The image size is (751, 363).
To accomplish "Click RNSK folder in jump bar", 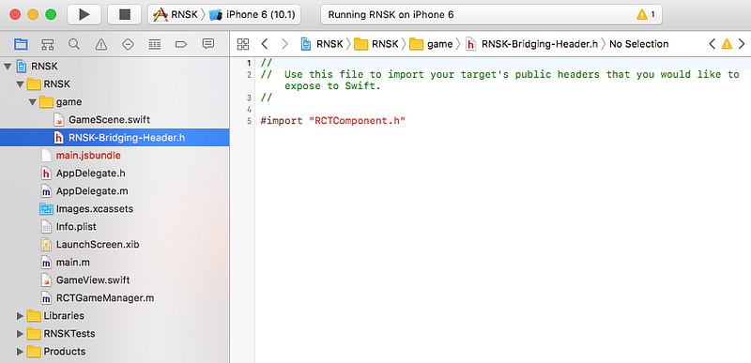I will click(x=376, y=44).
